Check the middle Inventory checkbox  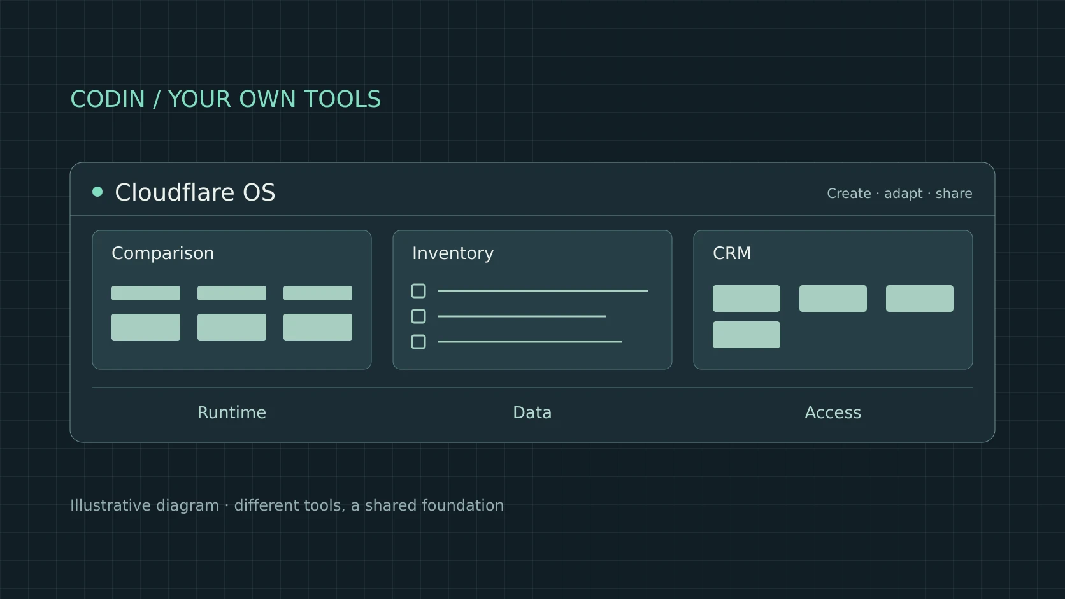(x=418, y=316)
